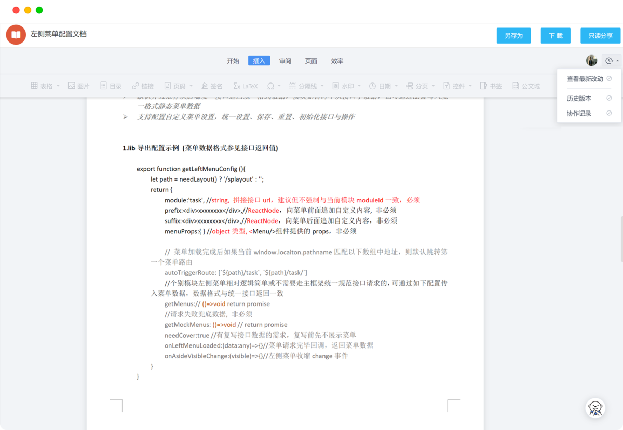Switch to the 页面 tab
Screen dimensions: 623x430
pos(311,61)
